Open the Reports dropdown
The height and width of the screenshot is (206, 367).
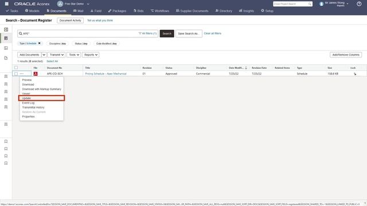pyautogui.click(x=91, y=55)
